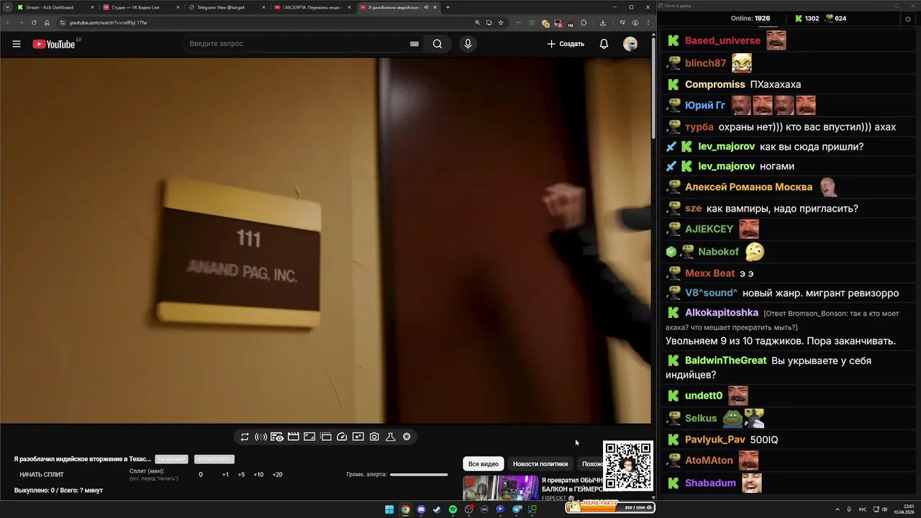Click the address bar URL
This screenshot has height=518, width=921.
click(108, 22)
